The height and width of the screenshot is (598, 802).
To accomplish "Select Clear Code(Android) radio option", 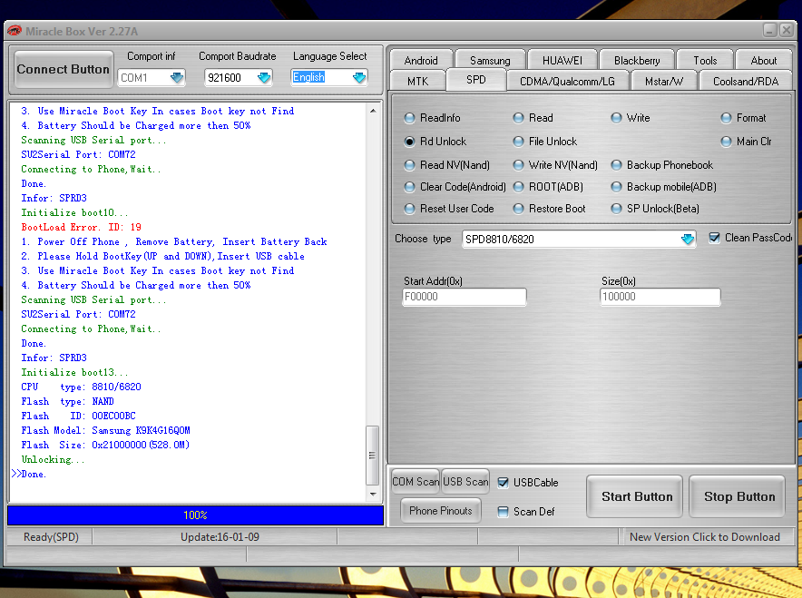I will tap(409, 187).
